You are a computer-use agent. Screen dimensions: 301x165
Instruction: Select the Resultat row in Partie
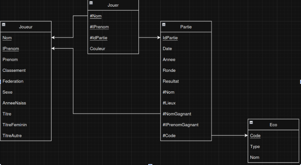(186, 81)
